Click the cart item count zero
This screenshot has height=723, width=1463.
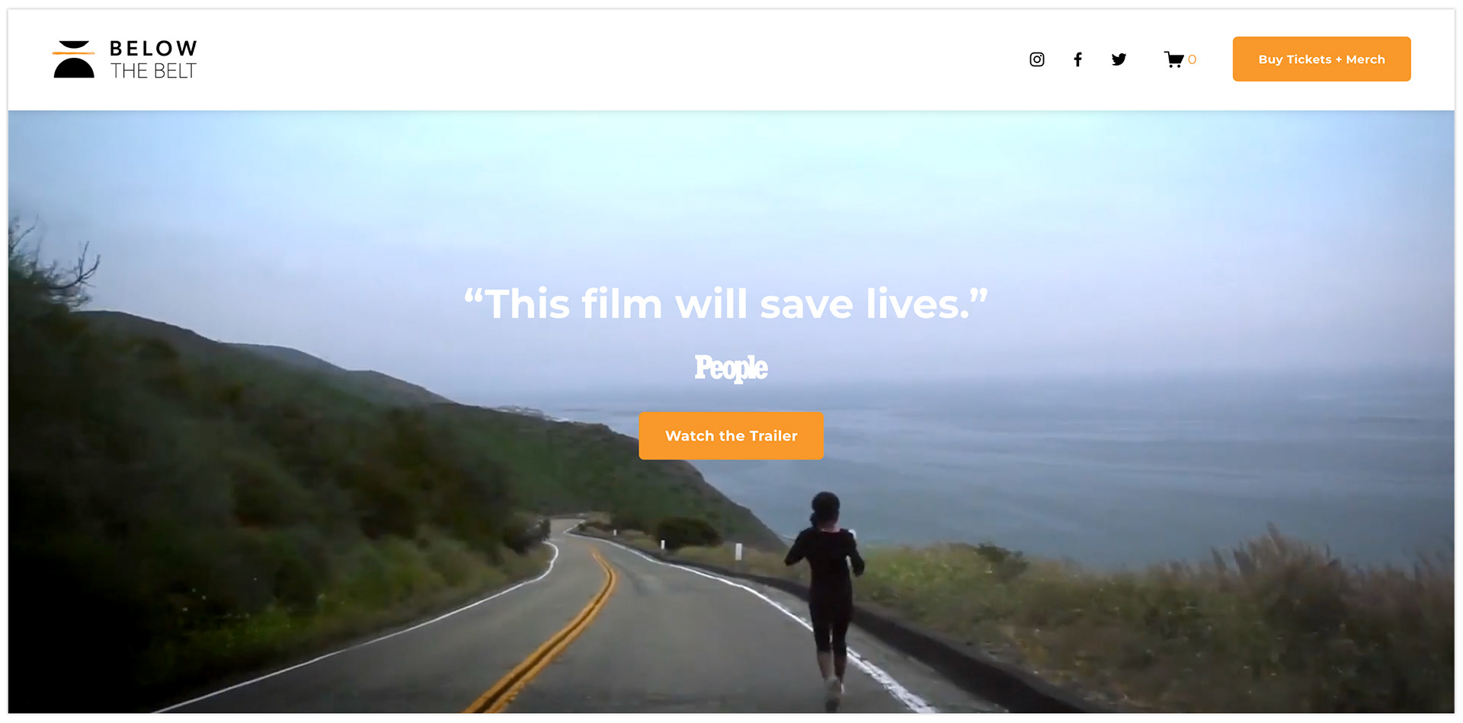(x=1192, y=59)
